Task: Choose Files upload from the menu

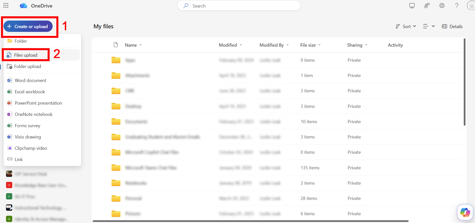Action: pyautogui.click(x=42, y=55)
